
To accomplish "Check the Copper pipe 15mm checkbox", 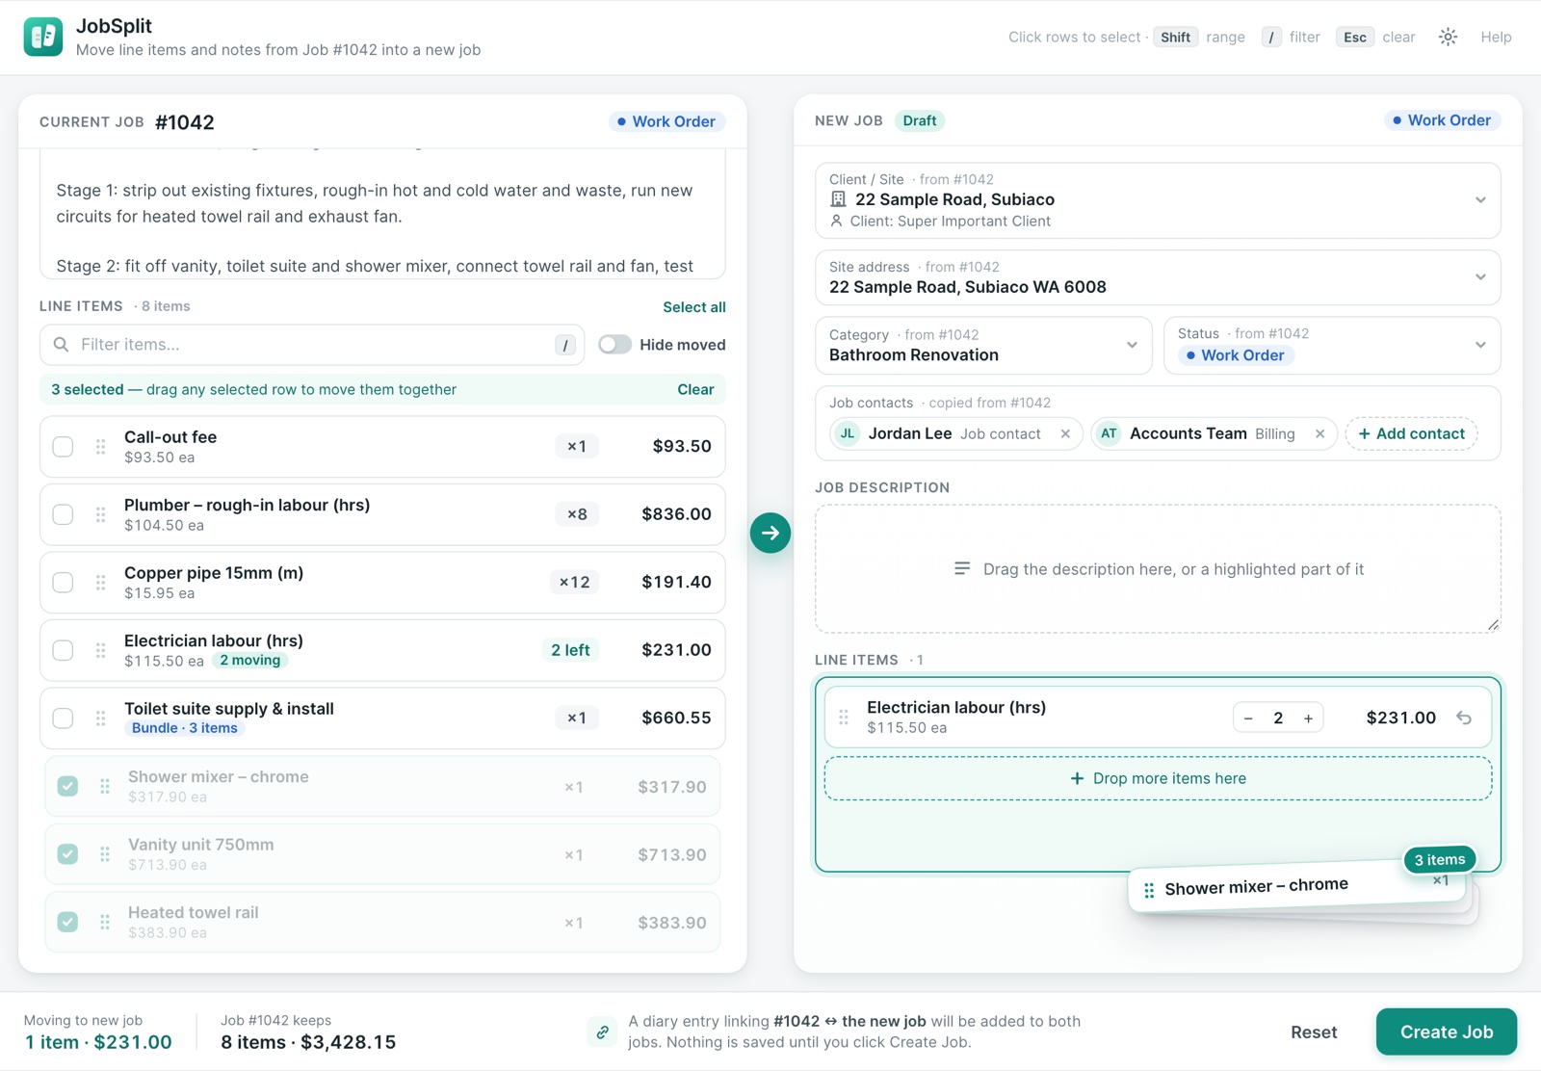I will (63, 583).
